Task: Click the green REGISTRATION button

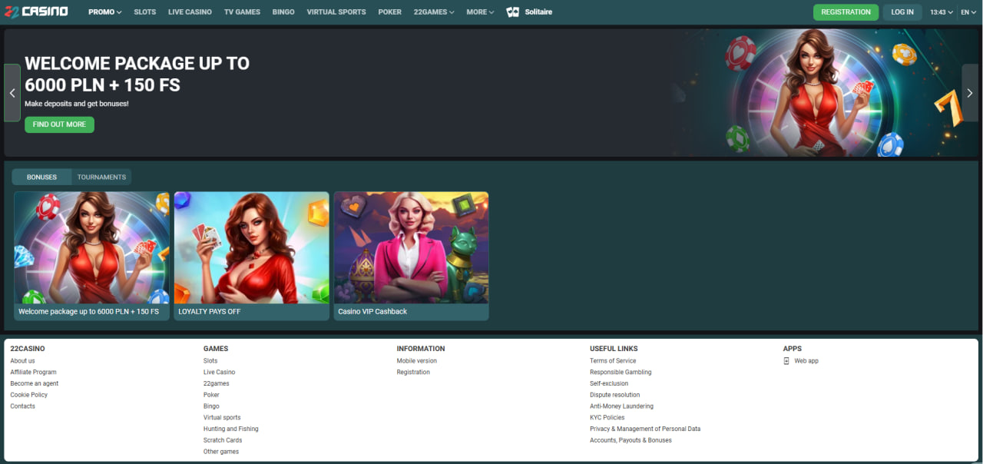Action: click(846, 12)
